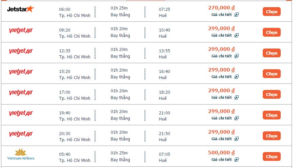Viewport: 296px width, 168px height.
Task: Open price detail icon for VietJet 15:20 flight
Action: tap(236, 77)
